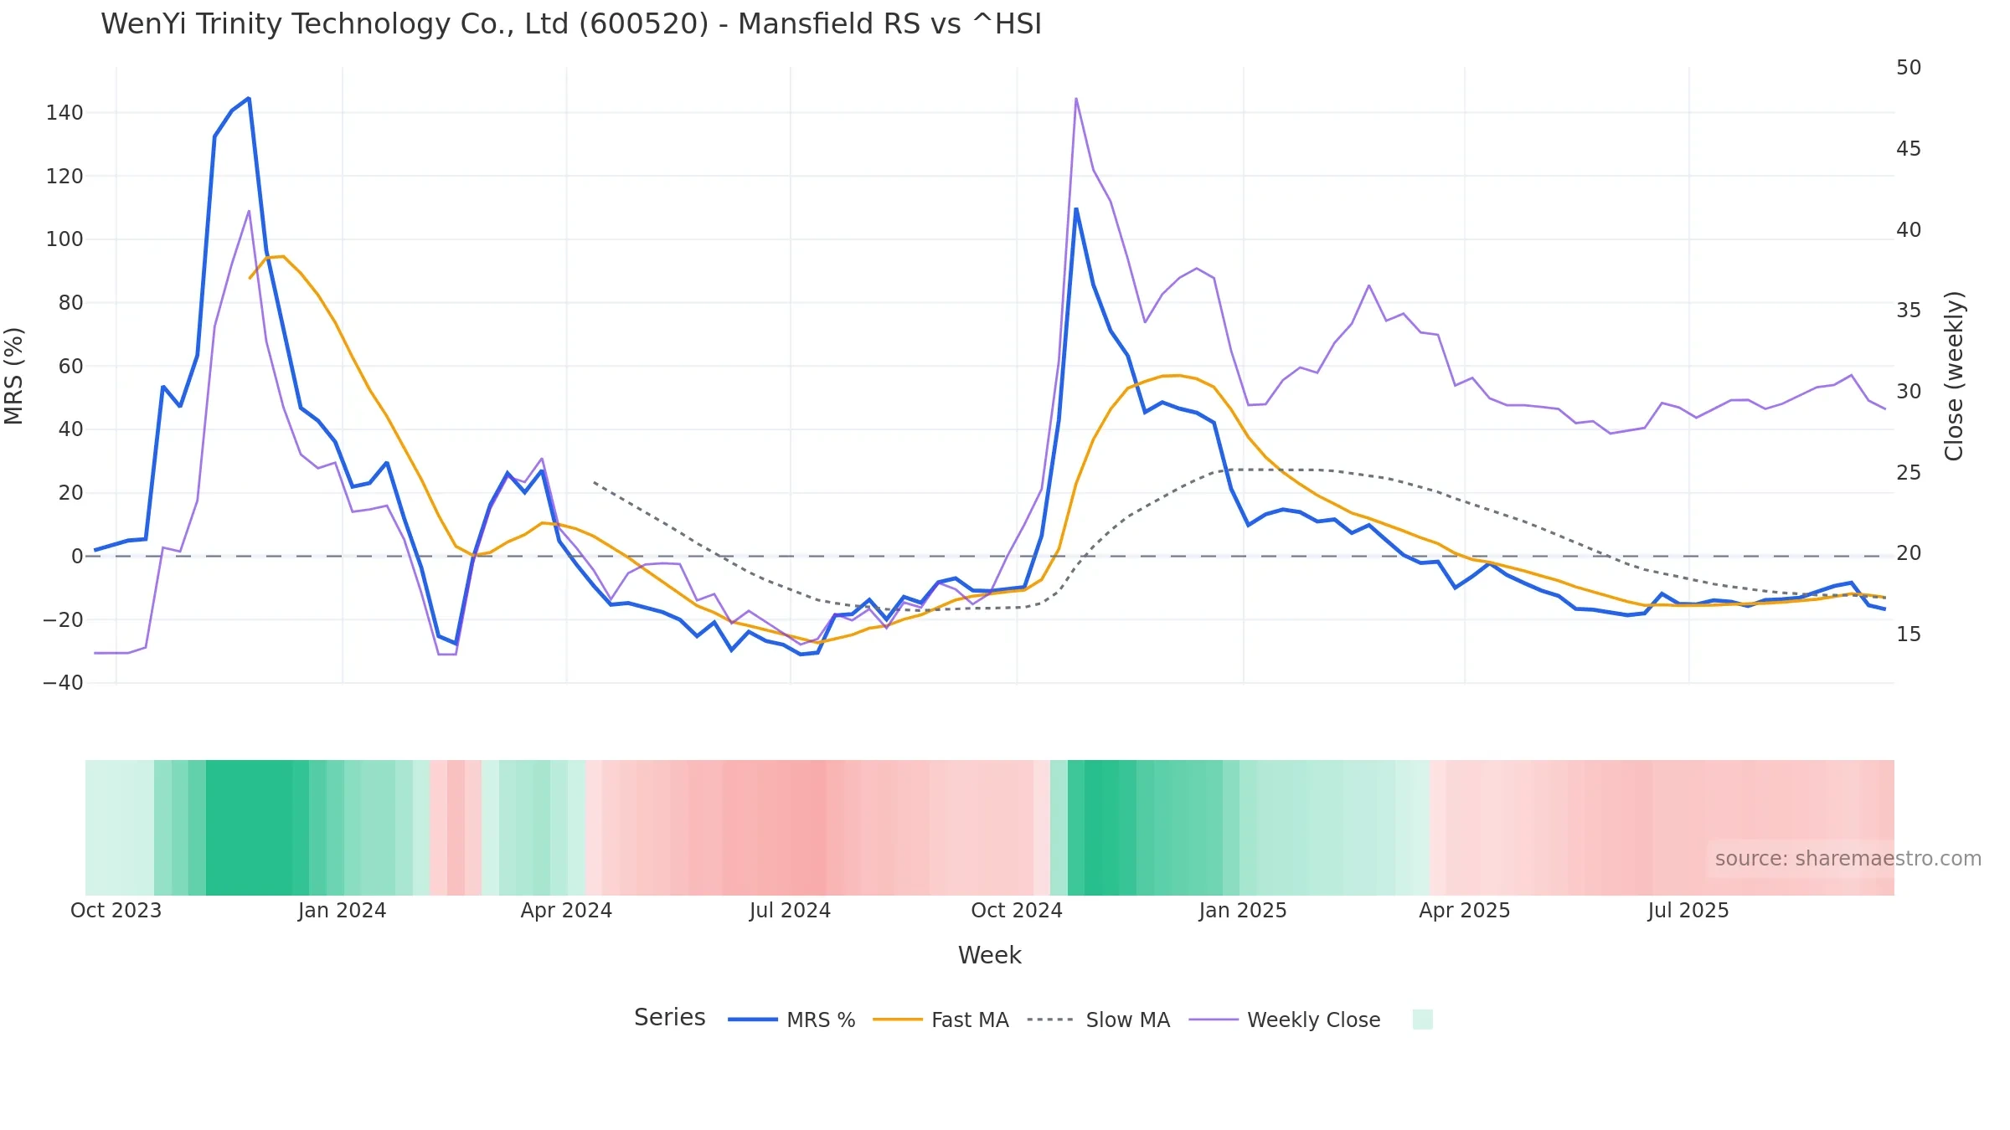Click the 'Jul 2024' x-axis label
The height and width of the screenshot is (1130, 2010).
tap(790, 911)
